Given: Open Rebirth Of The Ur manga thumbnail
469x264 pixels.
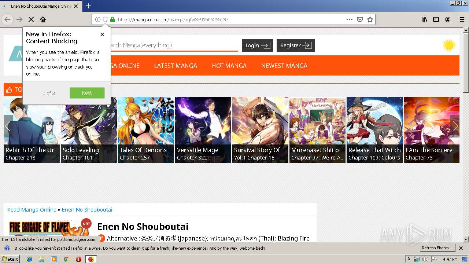Looking at the screenshot, I should (x=32, y=129).
